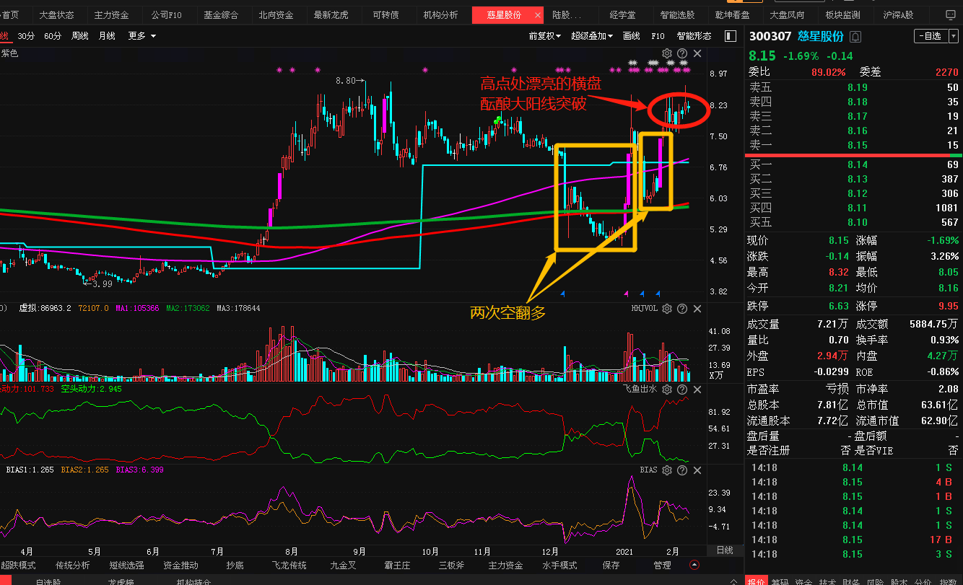Add stock via -自选 button
The height and width of the screenshot is (585, 963).
(x=931, y=36)
